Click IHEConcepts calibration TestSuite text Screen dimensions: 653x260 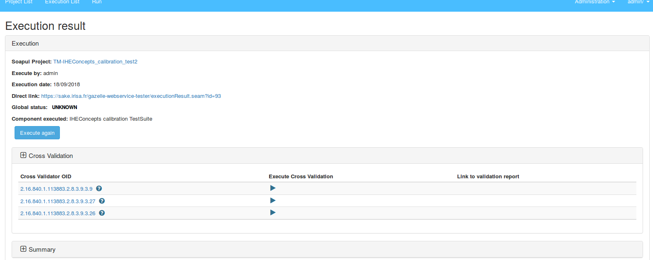(x=111, y=119)
